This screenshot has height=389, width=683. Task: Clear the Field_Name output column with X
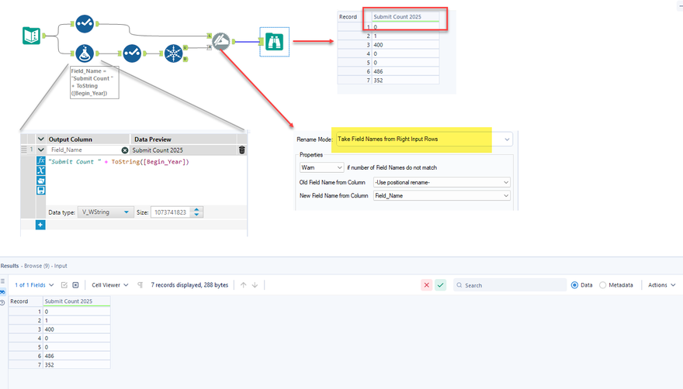pos(125,150)
